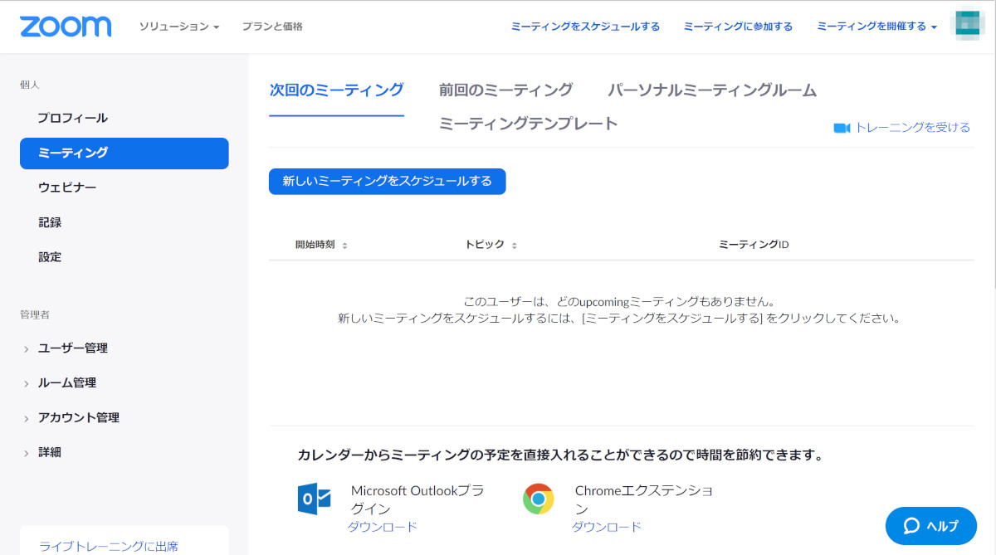This screenshot has height=555, width=996.
Task: Click the Chrome extension icon
Action: click(x=539, y=499)
